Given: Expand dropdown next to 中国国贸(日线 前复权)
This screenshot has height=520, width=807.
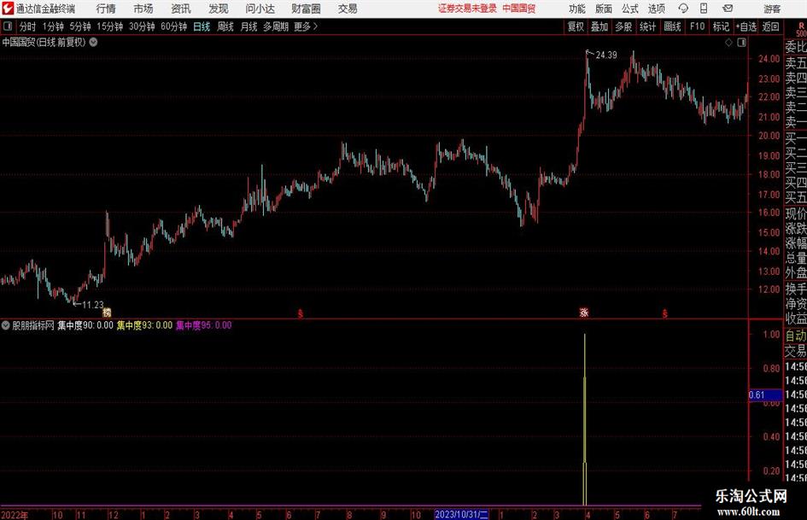Looking at the screenshot, I should coord(93,42).
